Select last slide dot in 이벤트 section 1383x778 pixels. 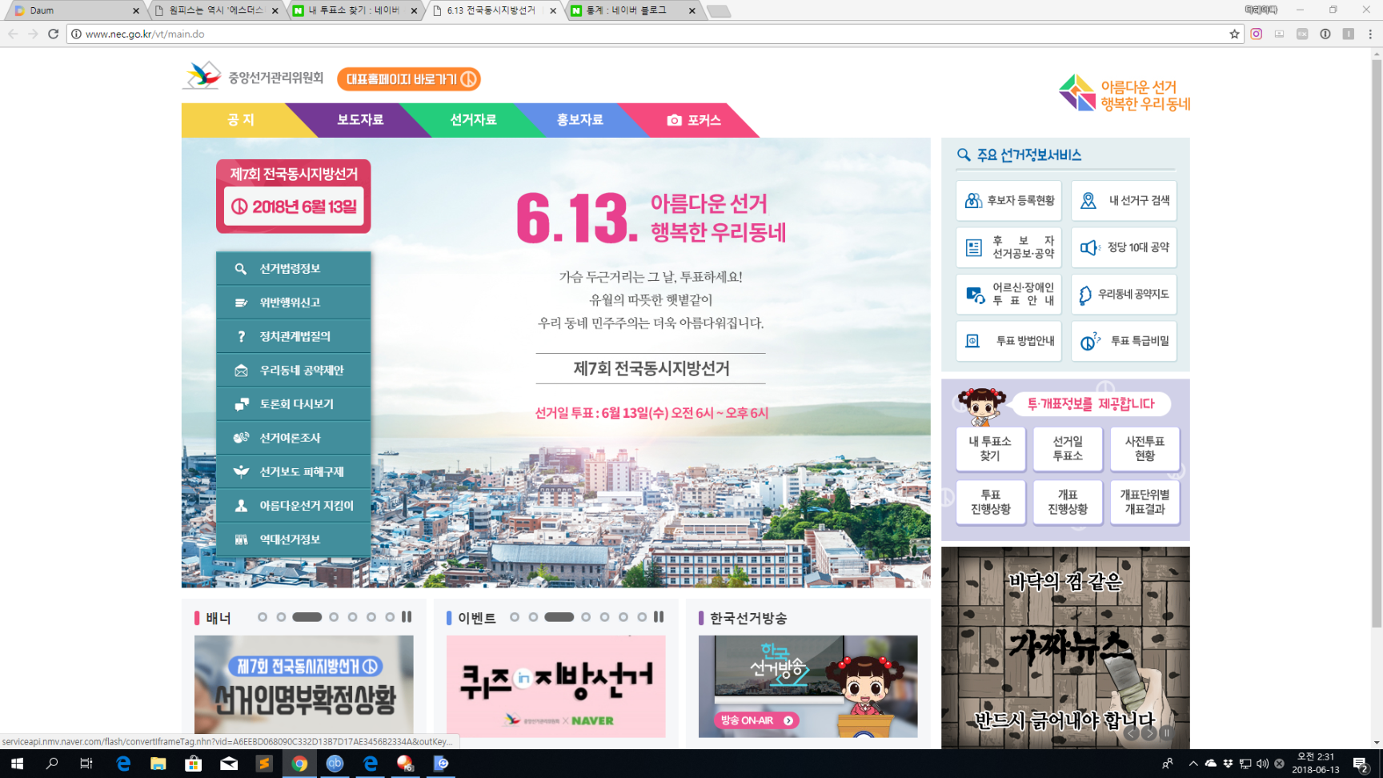pos(642,617)
